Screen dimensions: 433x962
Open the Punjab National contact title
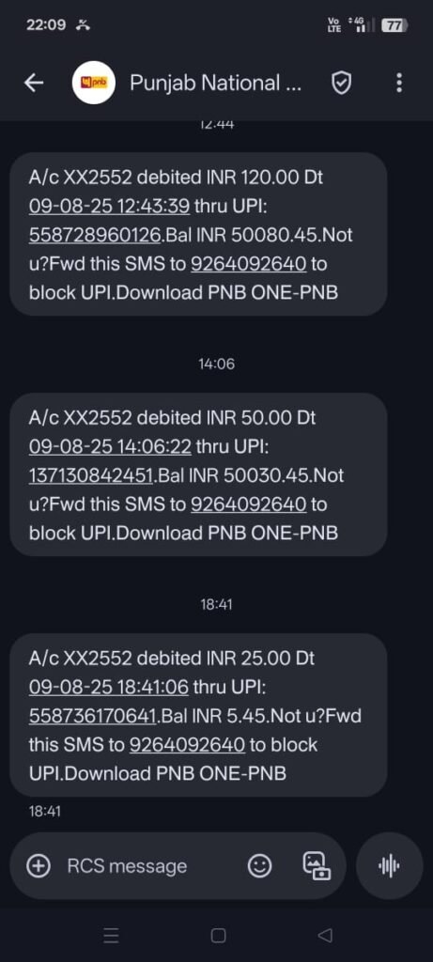point(216,83)
